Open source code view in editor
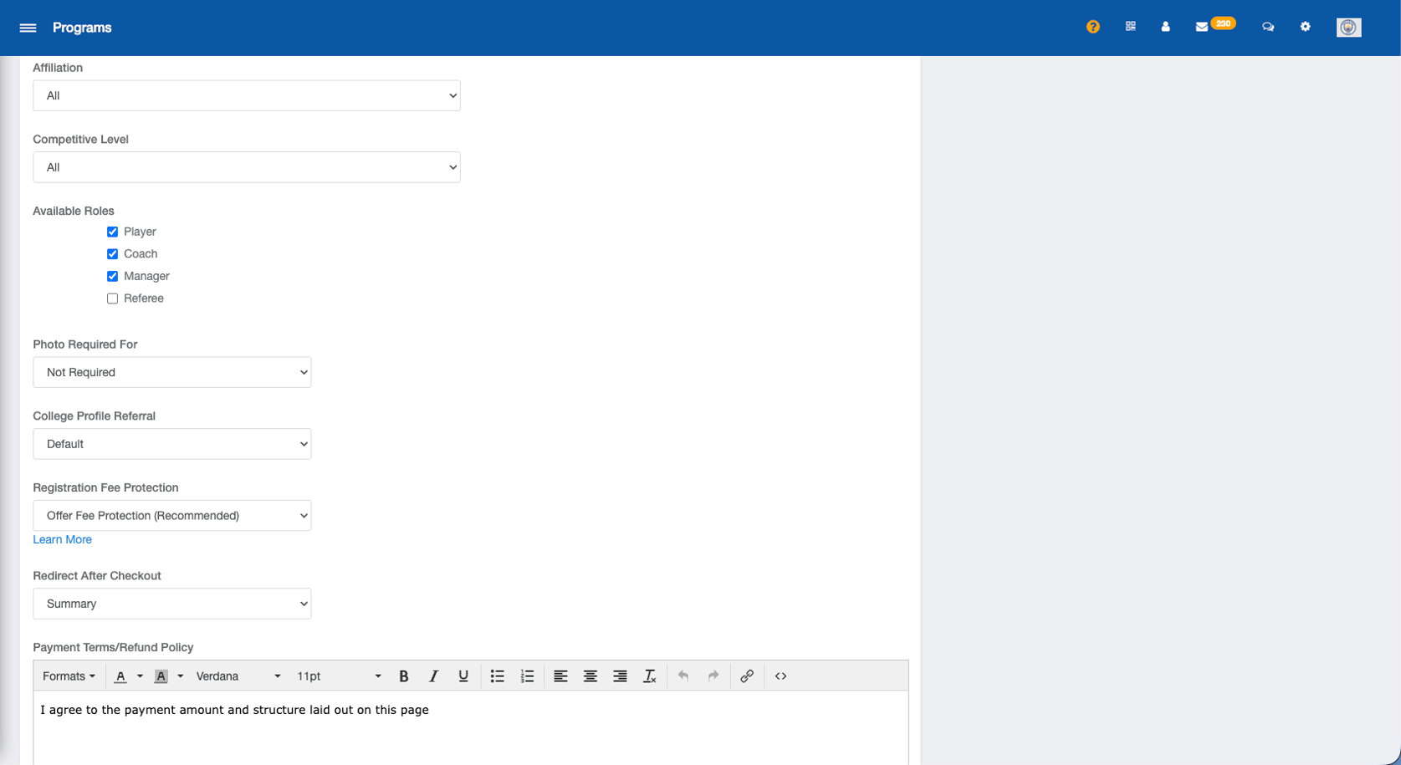Viewport: 1401px width, 765px height. tap(780, 676)
